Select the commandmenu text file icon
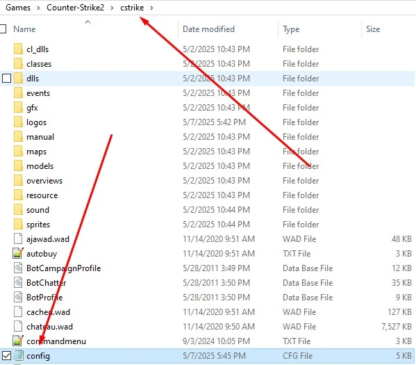This screenshot has width=416, height=365. click(x=18, y=341)
